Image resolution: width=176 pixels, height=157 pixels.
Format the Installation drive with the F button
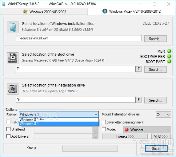[x=139, y=100]
